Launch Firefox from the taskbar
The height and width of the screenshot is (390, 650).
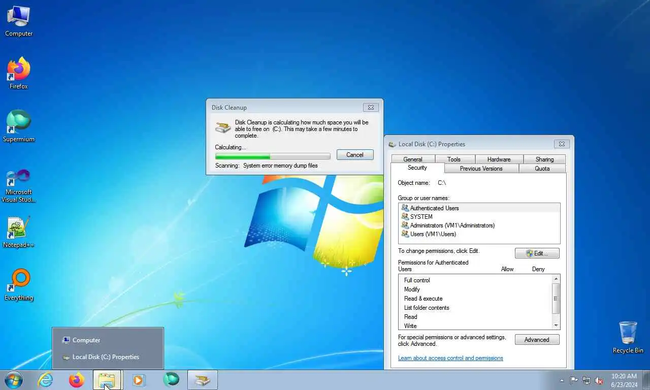coord(77,380)
